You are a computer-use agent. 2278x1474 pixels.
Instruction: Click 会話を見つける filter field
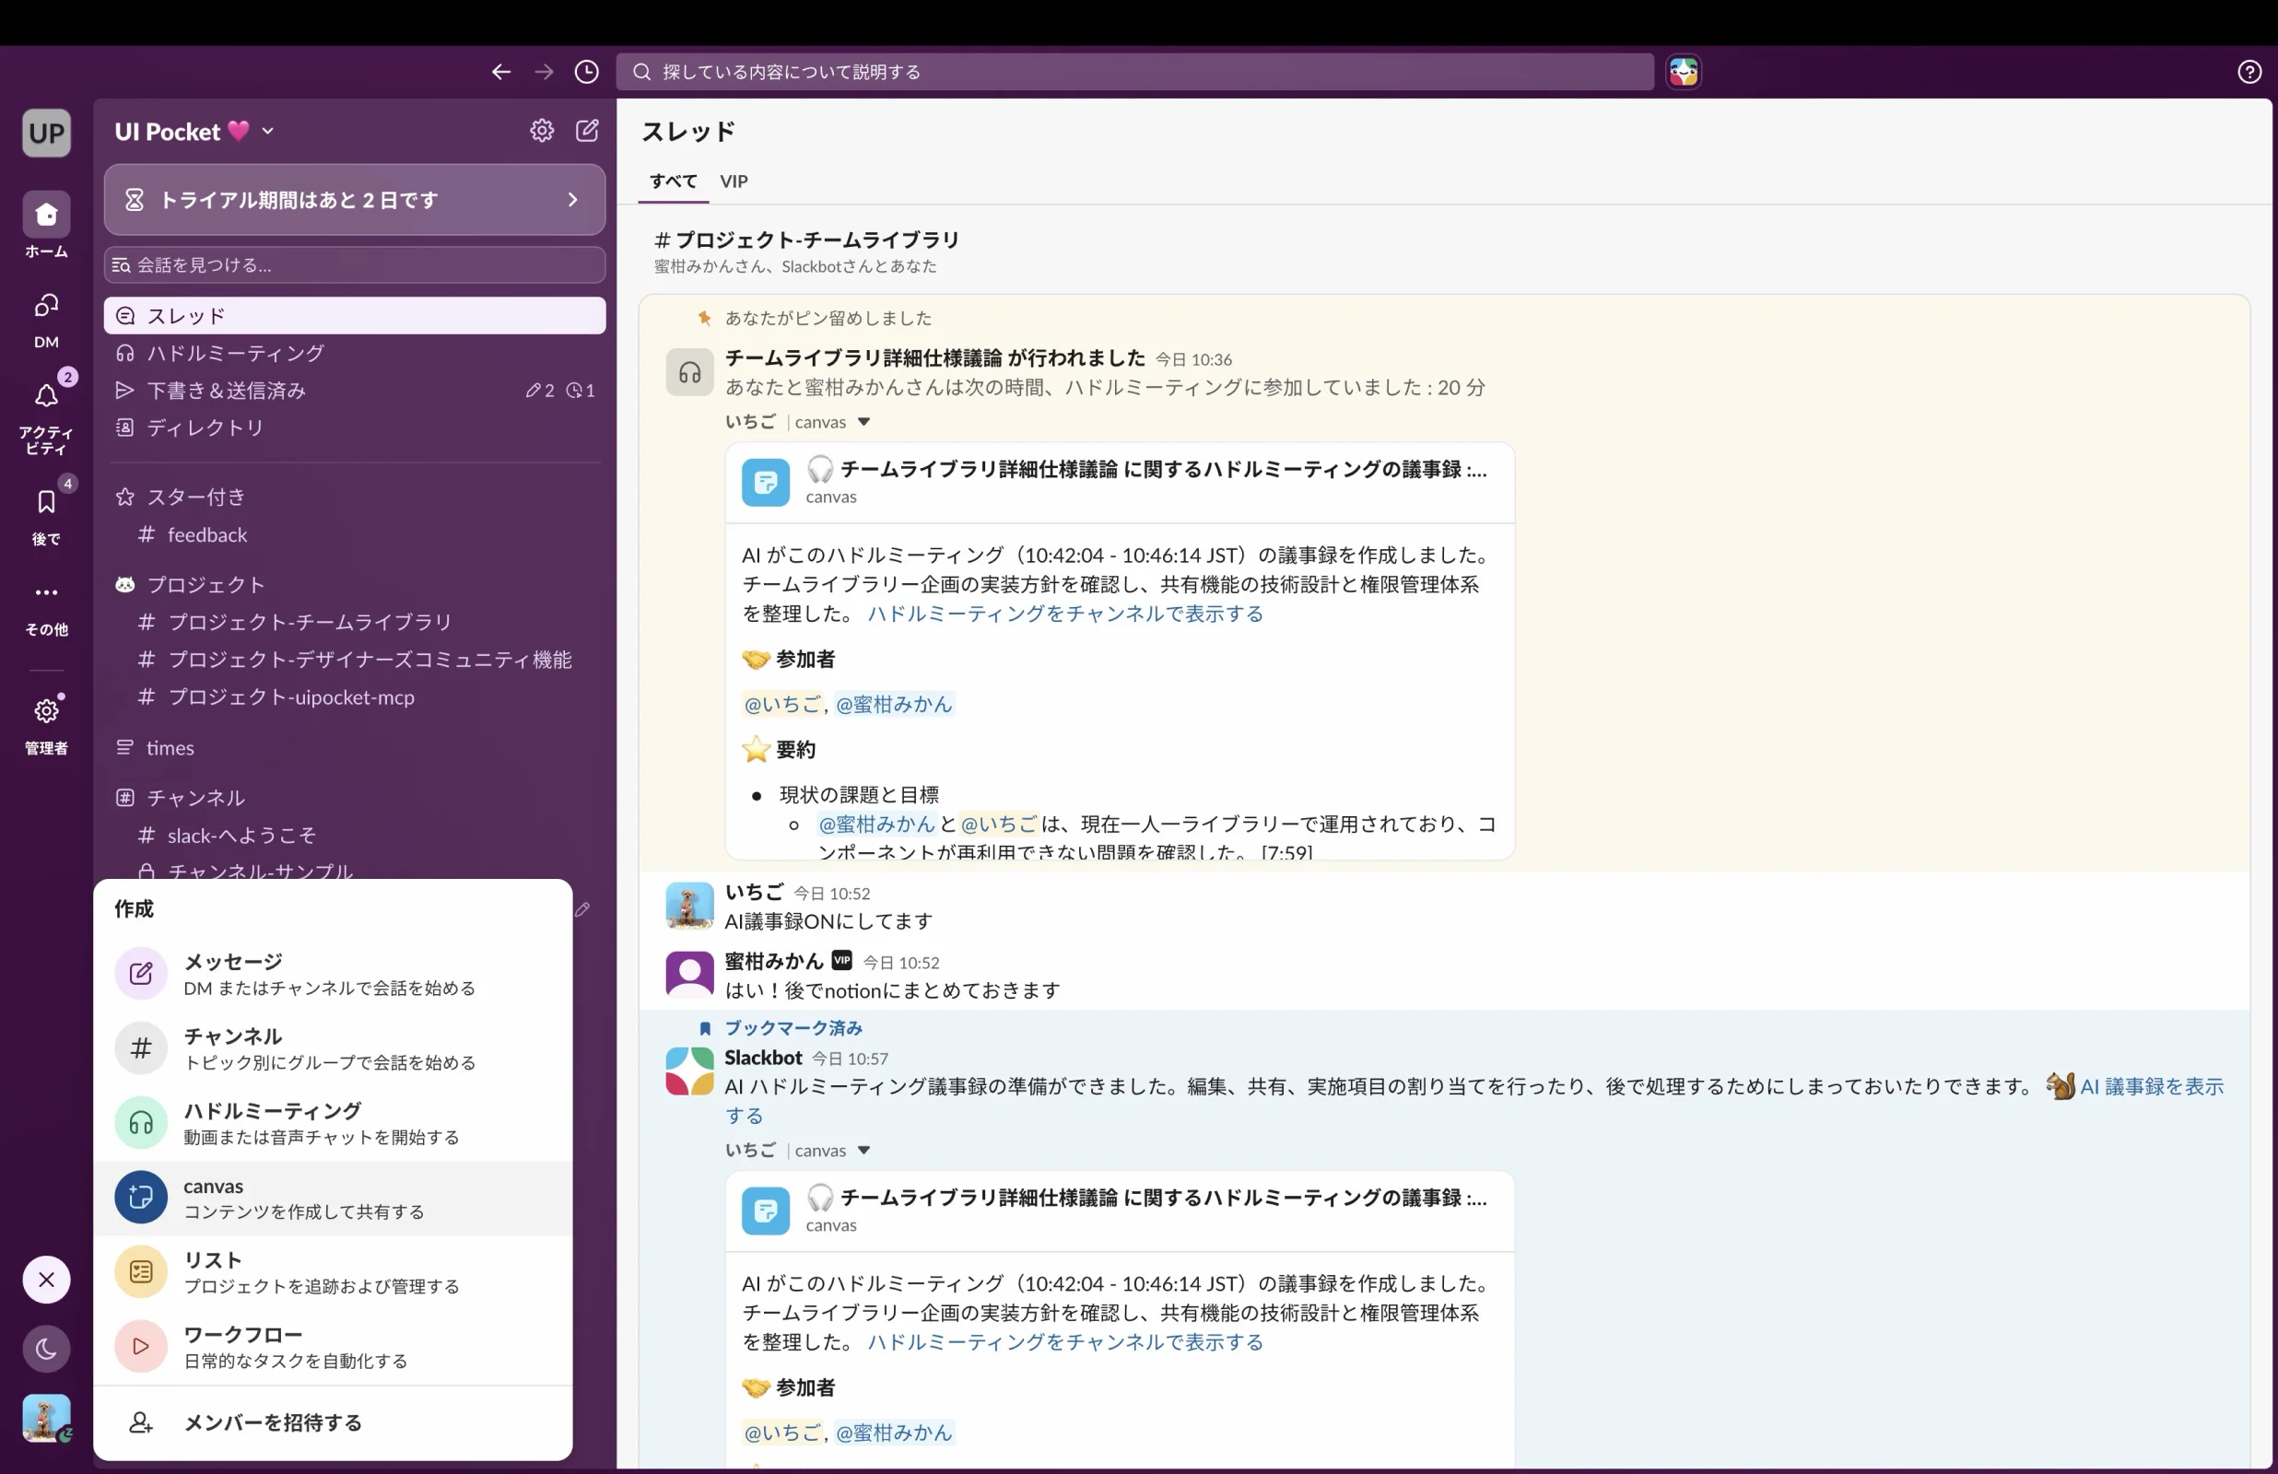click(x=355, y=265)
